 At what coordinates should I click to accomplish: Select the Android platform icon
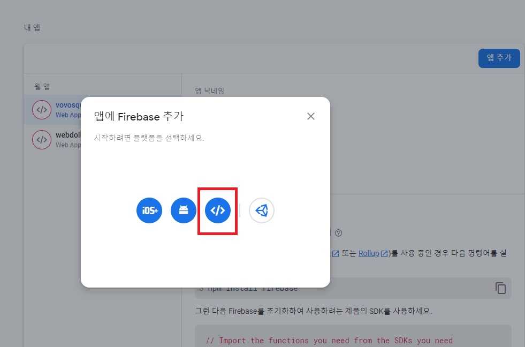pyautogui.click(x=184, y=210)
